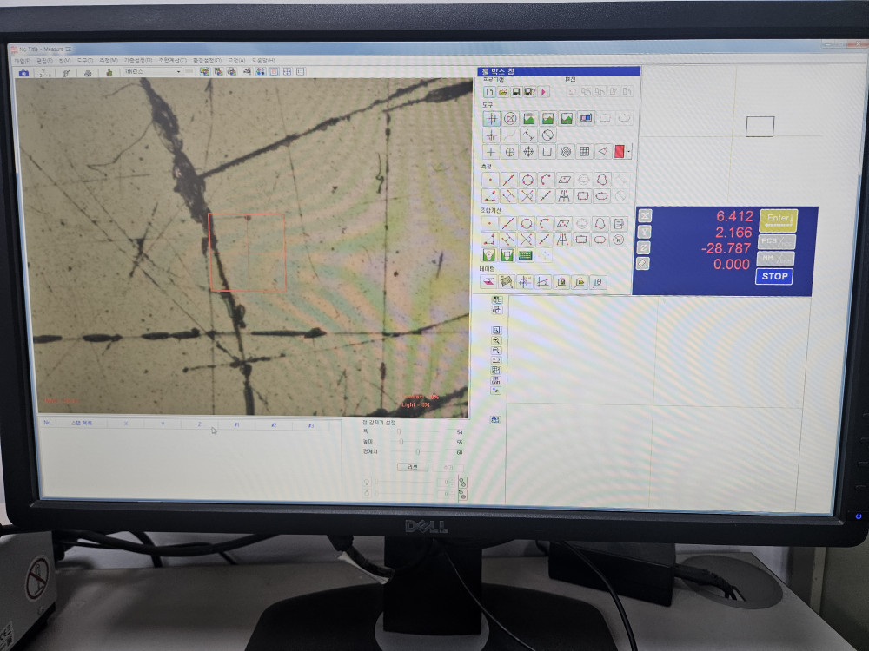Image resolution: width=869 pixels, height=651 pixels.
Task: Click the camera capture icon in toolbar
Action: [23, 72]
